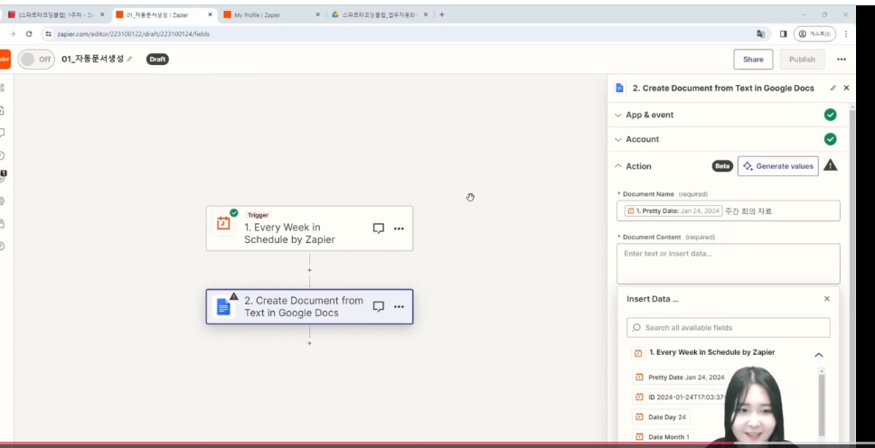This screenshot has width=875, height=448.
Task: Click the Document Name input field
Action: (x=729, y=210)
